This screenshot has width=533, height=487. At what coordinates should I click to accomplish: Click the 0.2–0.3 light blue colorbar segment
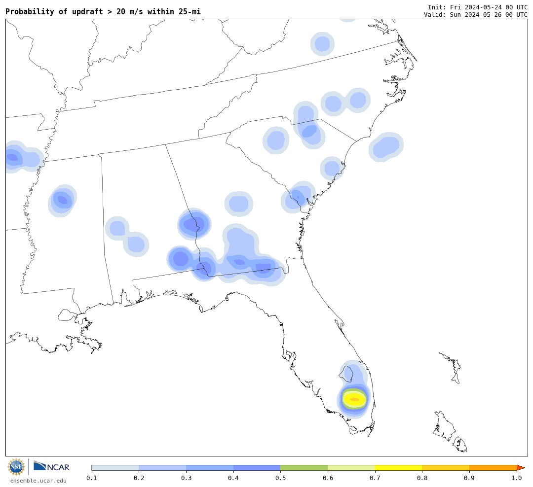pyautogui.click(x=162, y=468)
